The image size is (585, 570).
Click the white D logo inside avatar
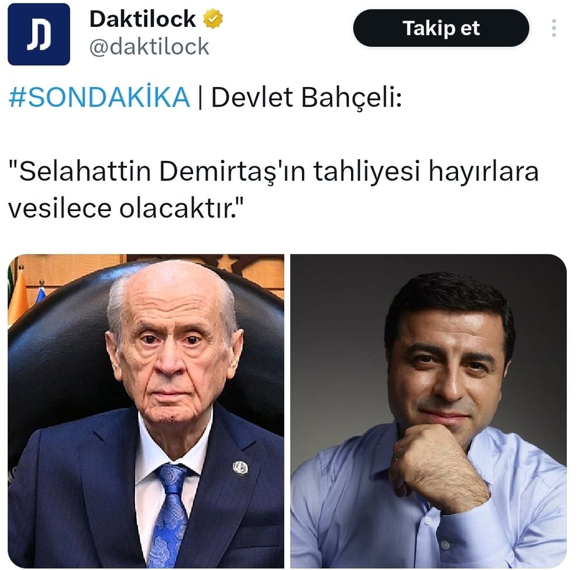tap(39, 35)
